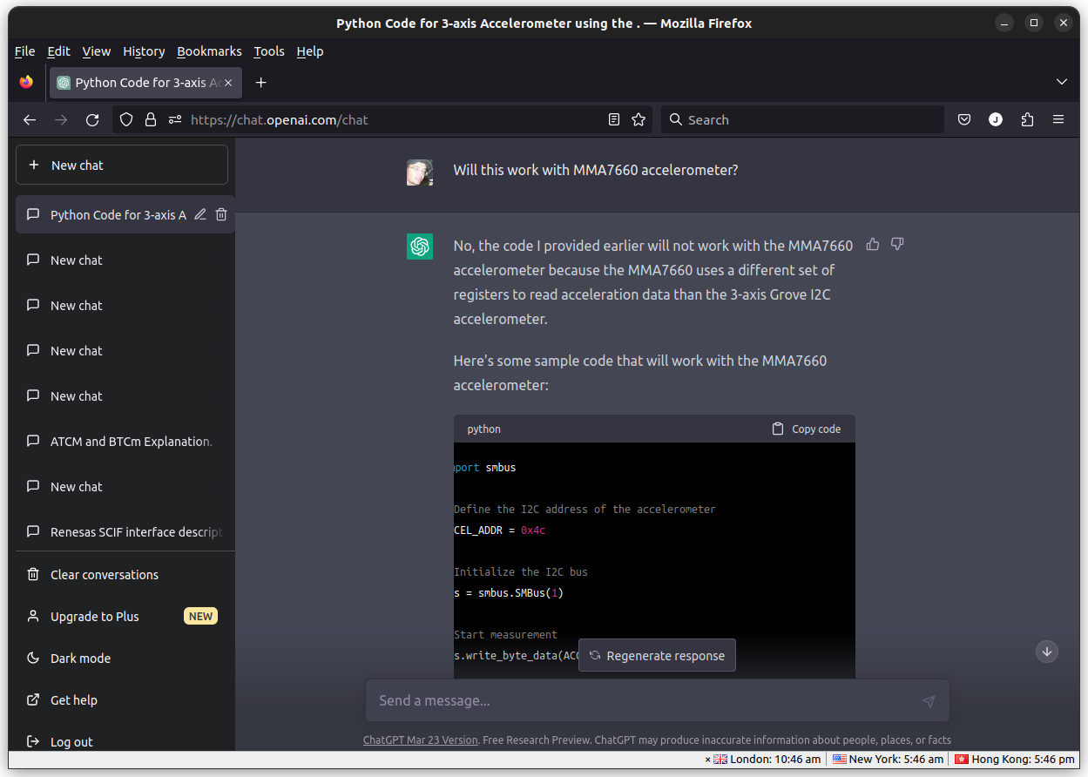Open the Firefox hamburger application menu
This screenshot has width=1088, height=777.
(1058, 120)
